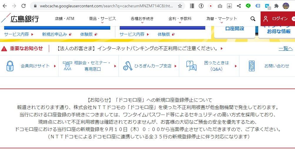This screenshot has width=295, height=158.
Task: Click the 「ドコモ口座」への新規口座登録停止について heading text
Action: coord(164,100)
